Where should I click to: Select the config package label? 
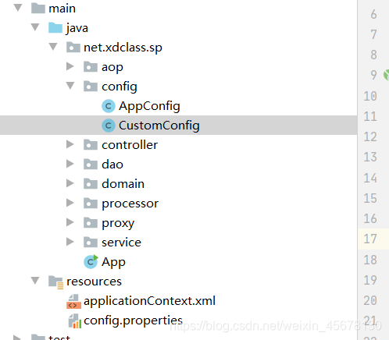[120, 87]
